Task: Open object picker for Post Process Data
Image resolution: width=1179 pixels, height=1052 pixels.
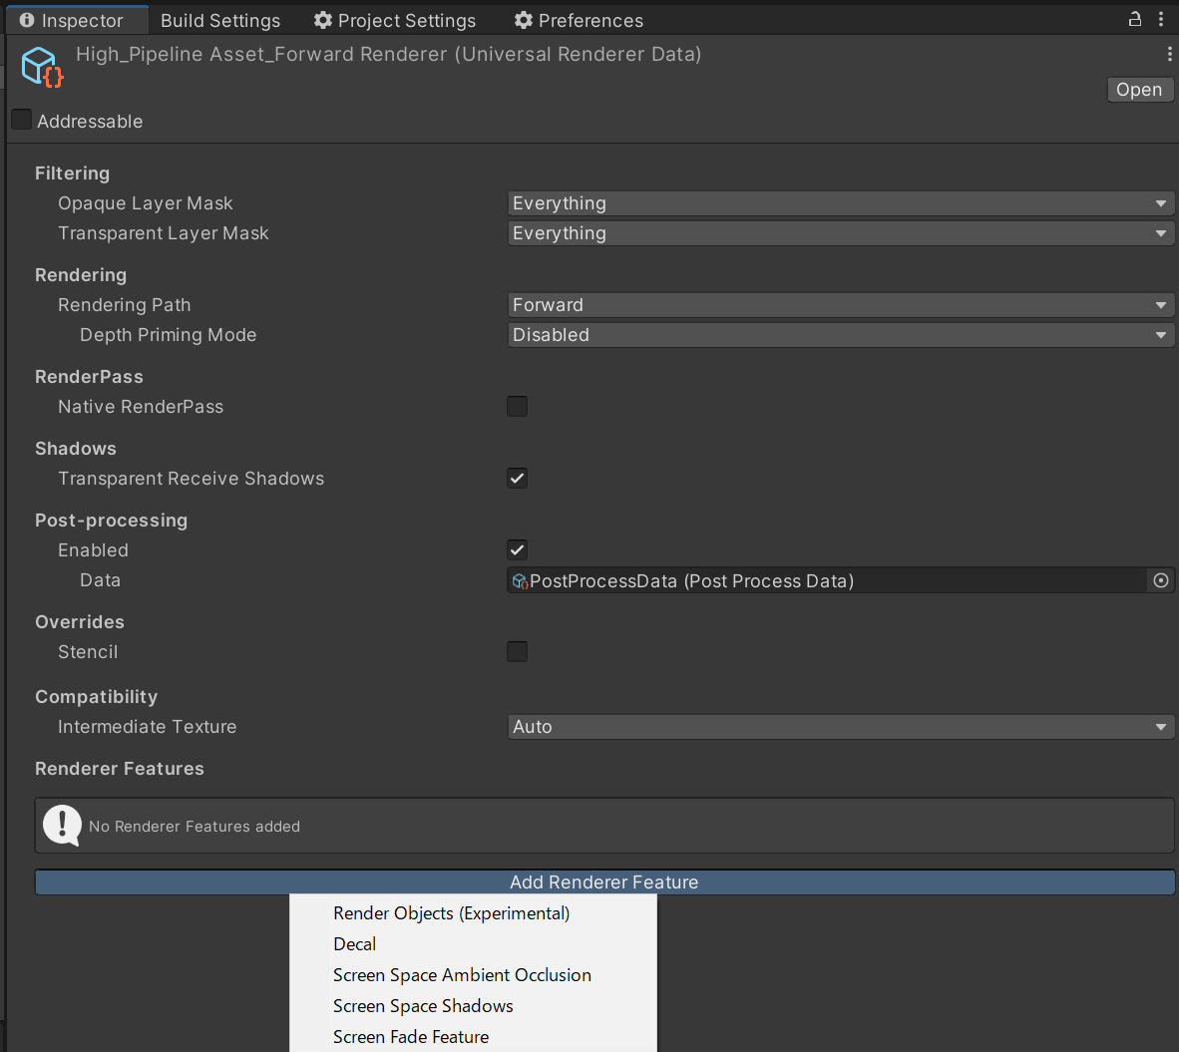Action: (1161, 580)
